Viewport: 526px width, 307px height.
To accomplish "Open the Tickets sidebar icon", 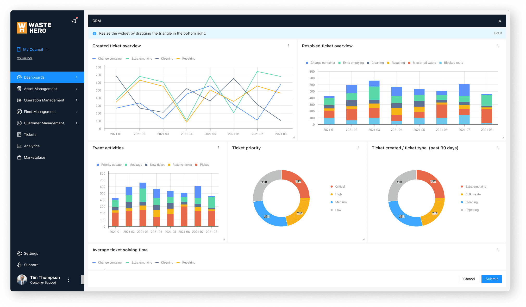I will (19, 135).
